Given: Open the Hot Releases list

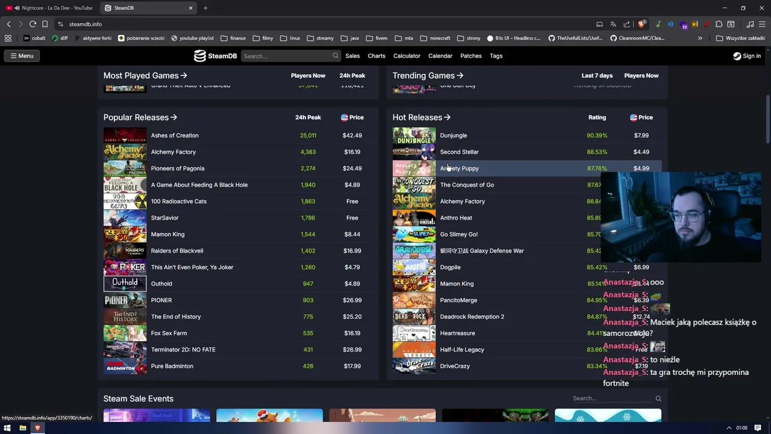Looking at the screenshot, I should (421, 118).
